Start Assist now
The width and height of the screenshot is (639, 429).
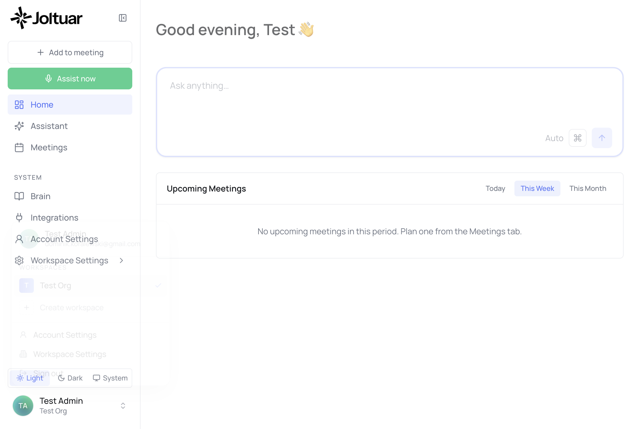(x=70, y=79)
